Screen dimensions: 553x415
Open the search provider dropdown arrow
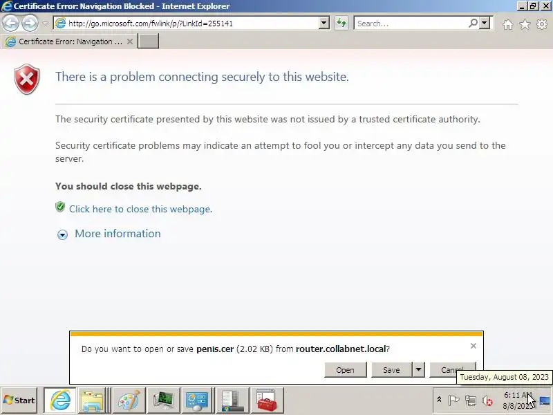click(485, 24)
